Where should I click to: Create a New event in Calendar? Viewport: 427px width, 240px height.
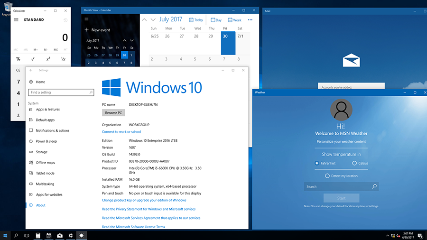click(97, 30)
